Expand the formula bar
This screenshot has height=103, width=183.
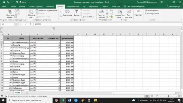[181, 24]
